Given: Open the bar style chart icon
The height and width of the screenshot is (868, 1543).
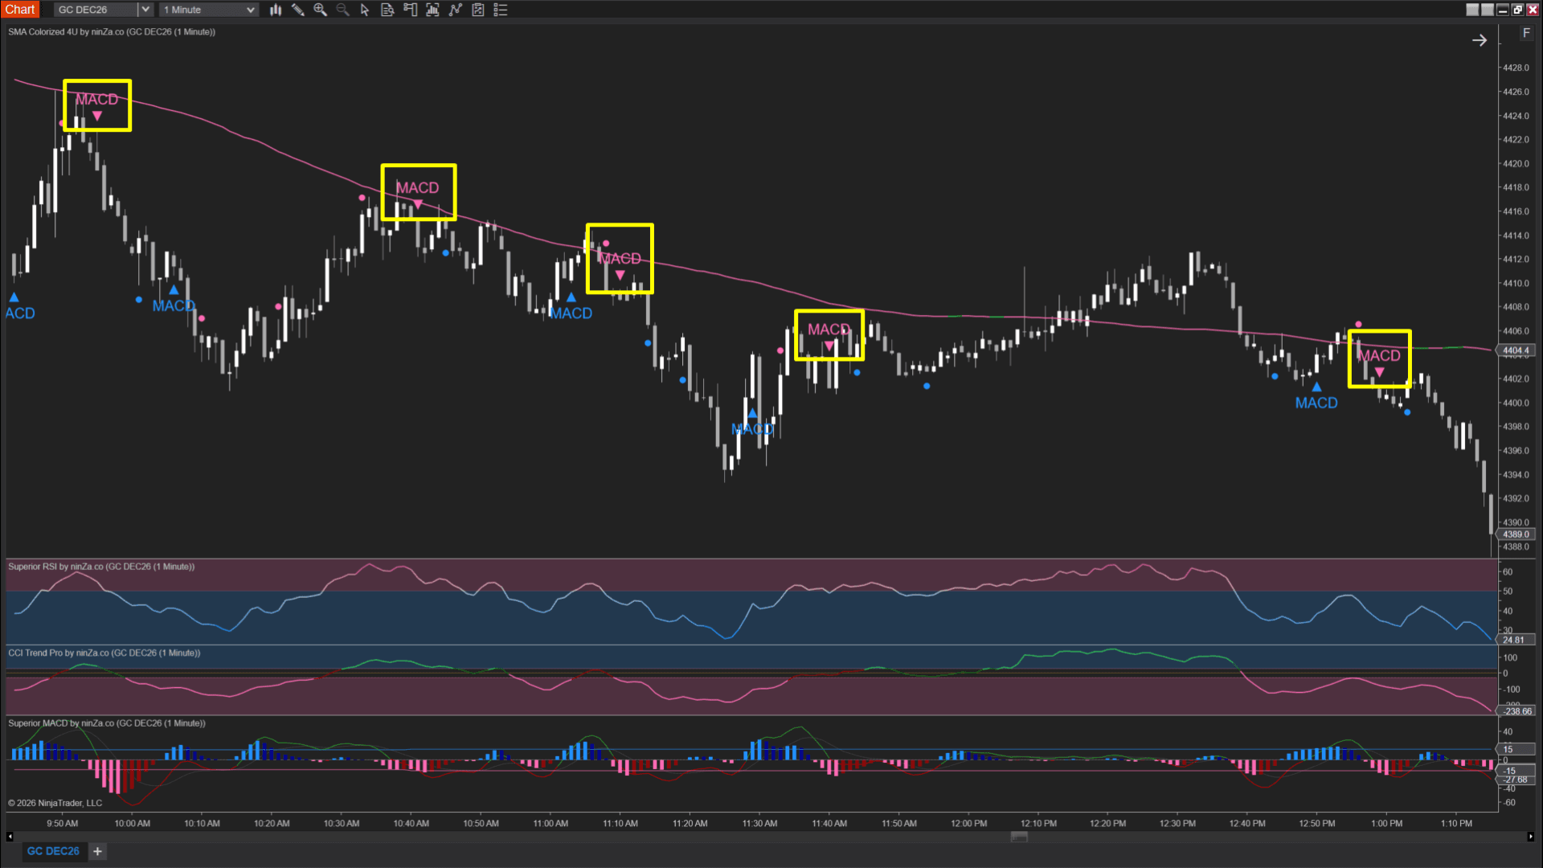Looking at the screenshot, I should click(276, 10).
